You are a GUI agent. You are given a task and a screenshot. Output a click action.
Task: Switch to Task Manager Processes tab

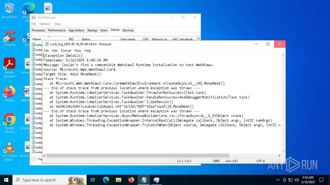pyautogui.click(x=38, y=30)
